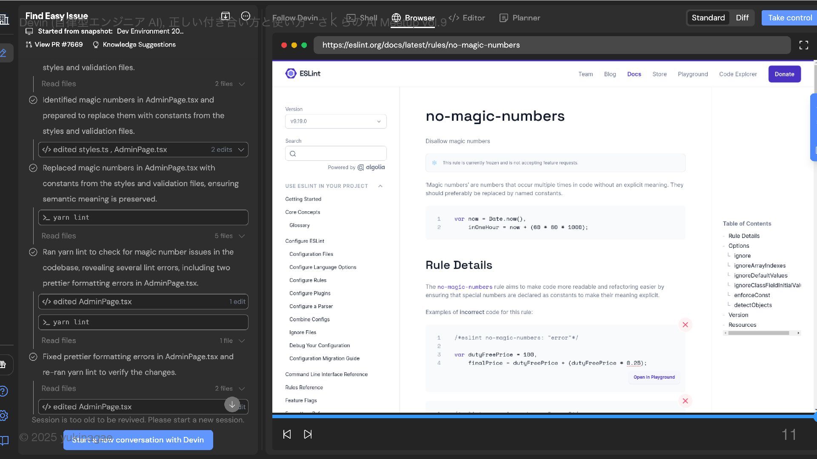This screenshot has height=459, width=817.
Task: Click the ESLint docs search field
Action: 336,153
